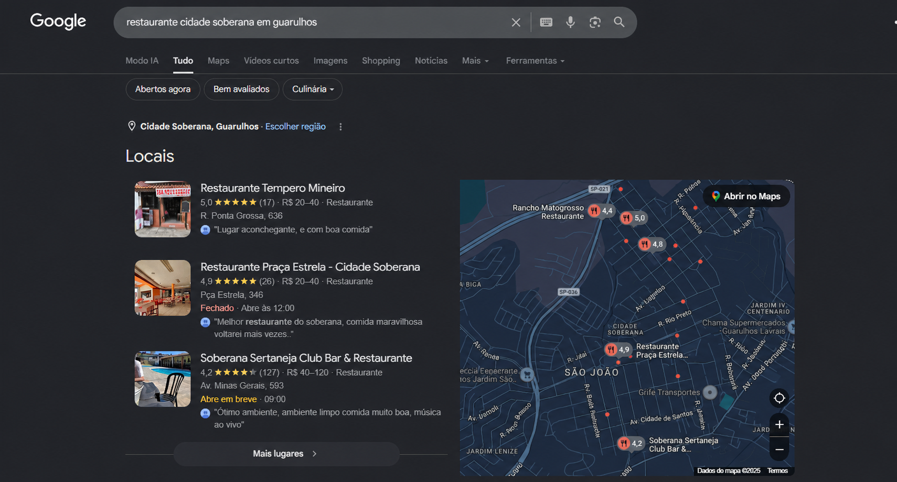Open Restaurante Tempero Mineiro listing

[273, 188]
